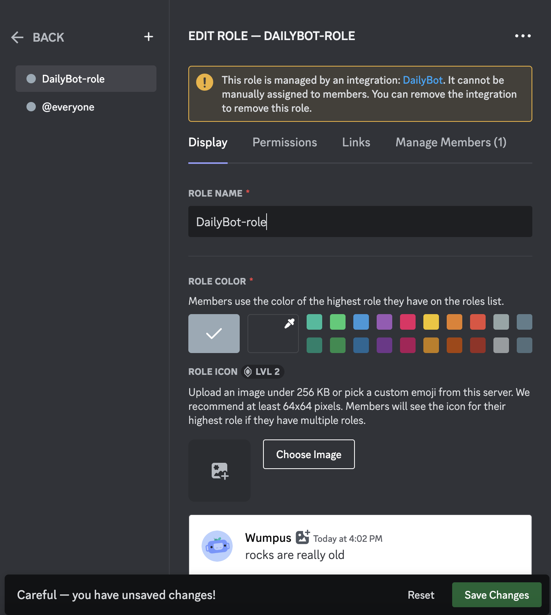Click the message 'rocks are really old'
This screenshot has height=615, width=551.
click(x=295, y=555)
